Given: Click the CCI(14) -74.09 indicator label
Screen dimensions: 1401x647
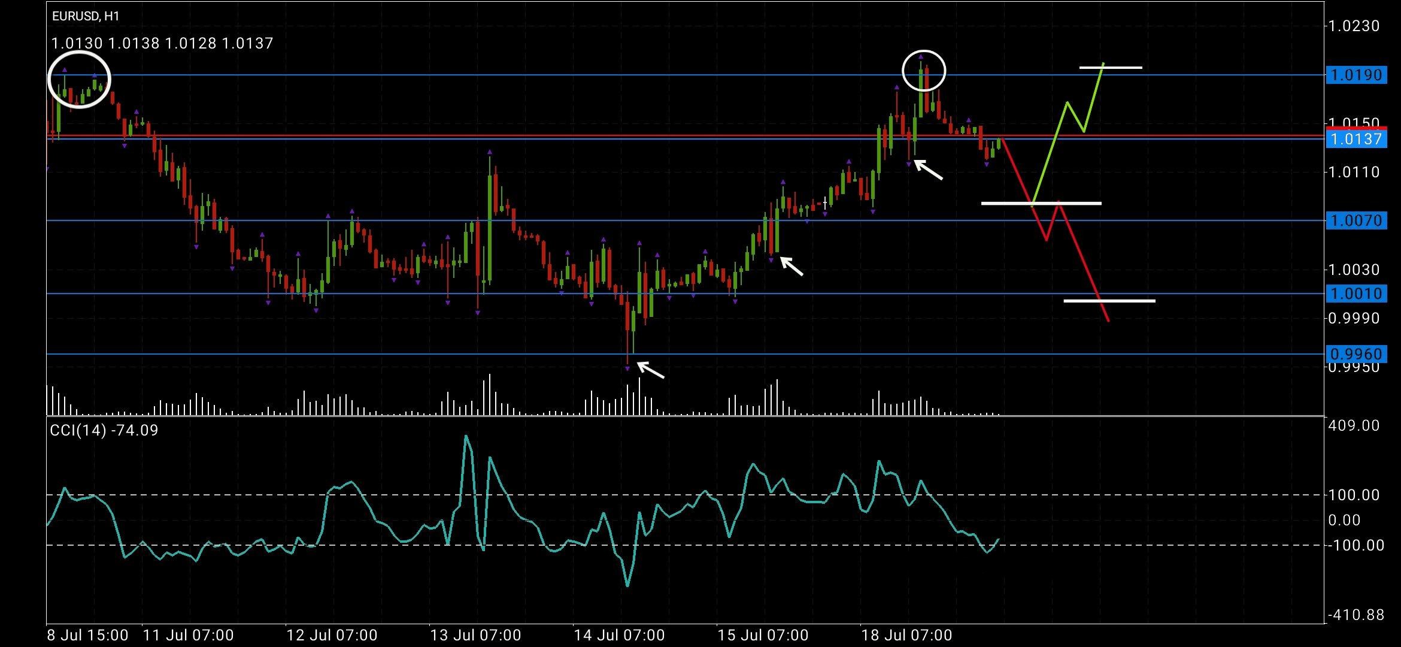Looking at the screenshot, I should coord(104,430).
